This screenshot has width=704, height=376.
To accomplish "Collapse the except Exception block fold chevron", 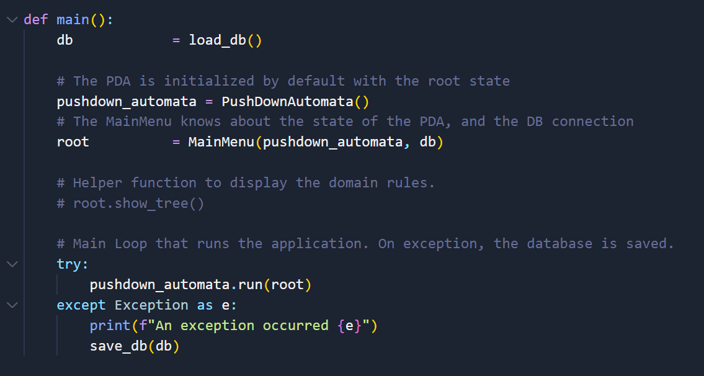I will tap(12, 305).
